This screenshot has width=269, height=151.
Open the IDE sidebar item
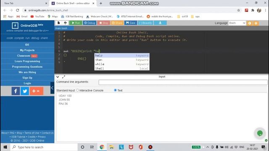27,45
